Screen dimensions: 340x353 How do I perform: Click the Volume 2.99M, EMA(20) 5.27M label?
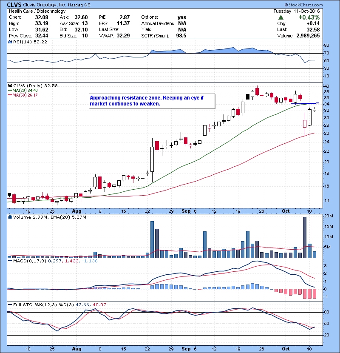pyautogui.click(x=49, y=217)
